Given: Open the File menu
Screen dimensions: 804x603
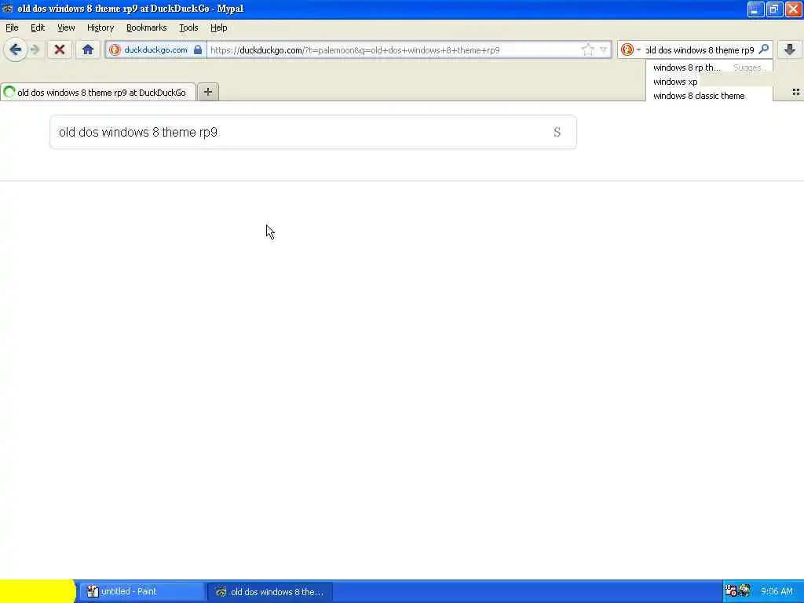Looking at the screenshot, I should [x=12, y=27].
